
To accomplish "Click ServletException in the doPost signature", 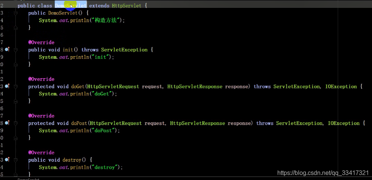I will [x=299, y=123].
